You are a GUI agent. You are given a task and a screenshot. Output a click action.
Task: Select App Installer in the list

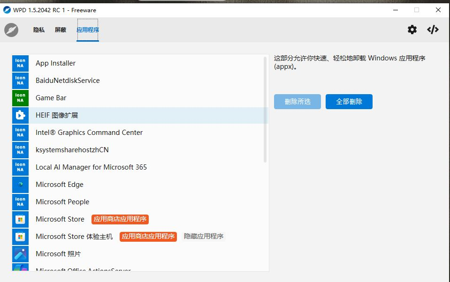(x=55, y=63)
